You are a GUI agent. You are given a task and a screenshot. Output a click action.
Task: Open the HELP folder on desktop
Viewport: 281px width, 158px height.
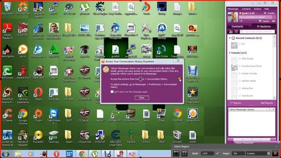pos(162,136)
